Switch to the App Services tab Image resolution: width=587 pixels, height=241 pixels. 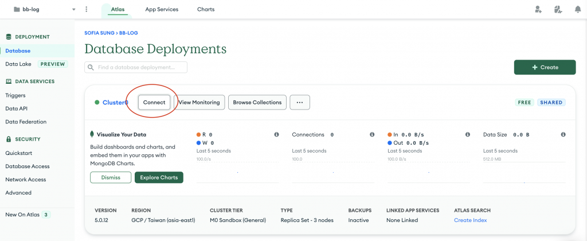point(162,9)
